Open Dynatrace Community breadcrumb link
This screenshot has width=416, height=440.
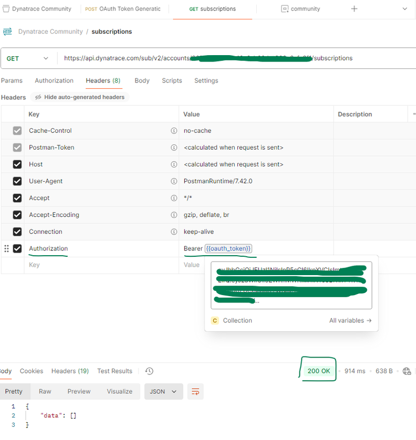click(x=50, y=32)
